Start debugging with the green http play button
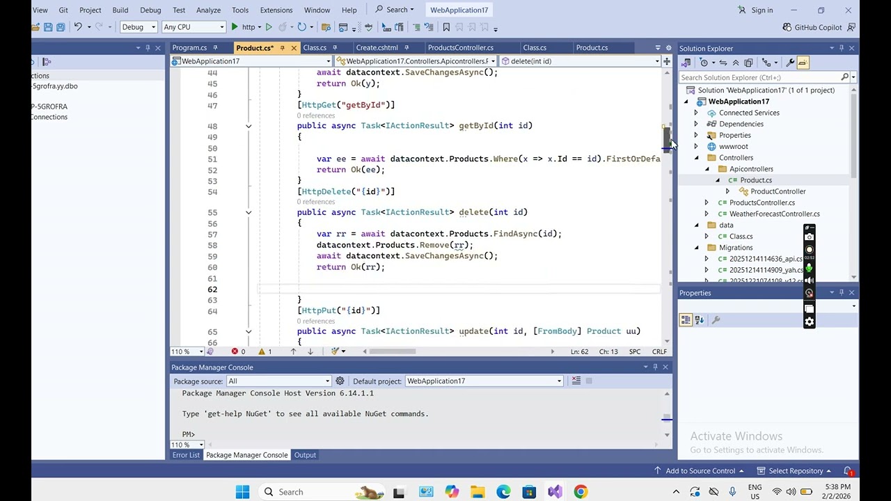 point(243,27)
